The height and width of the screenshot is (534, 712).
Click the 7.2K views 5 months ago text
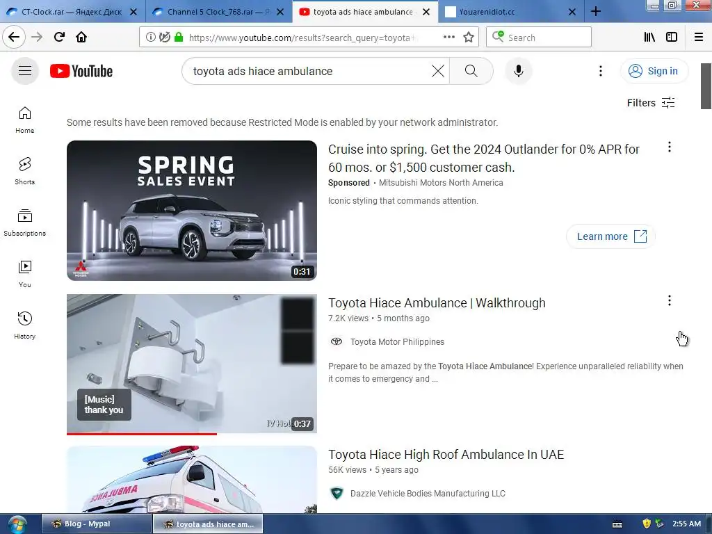point(379,318)
